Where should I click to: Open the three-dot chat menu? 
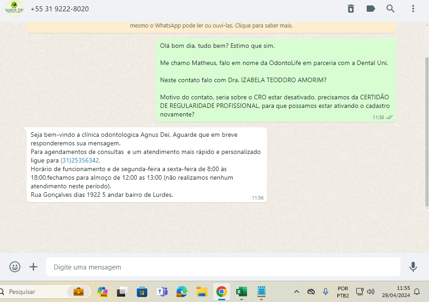[413, 9]
